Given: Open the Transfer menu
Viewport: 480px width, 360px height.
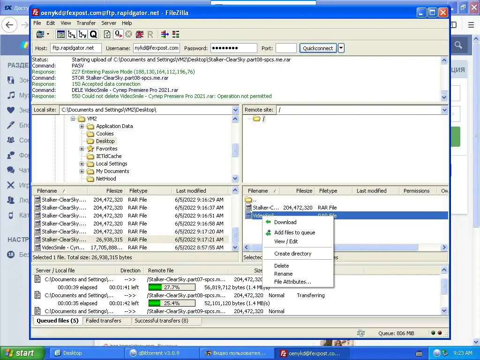Looking at the screenshot, I should coord(86,23).
